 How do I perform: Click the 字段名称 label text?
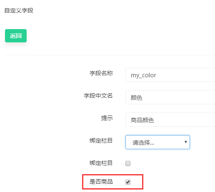pos(101,73)
